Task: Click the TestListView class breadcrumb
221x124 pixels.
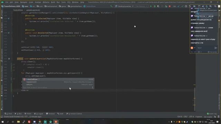Action: (x=89, y=6)
